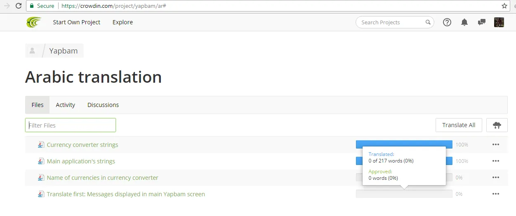
Task: Click the 0% value of Translate first row
Action: pos(459,194)
